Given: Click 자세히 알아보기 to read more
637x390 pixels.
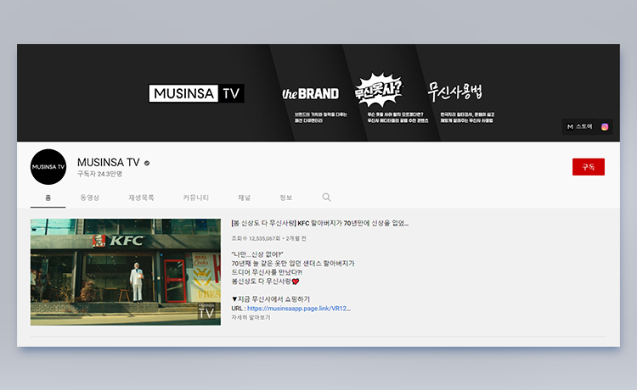Looking at the screenshot, I should (x=251, y=317).
